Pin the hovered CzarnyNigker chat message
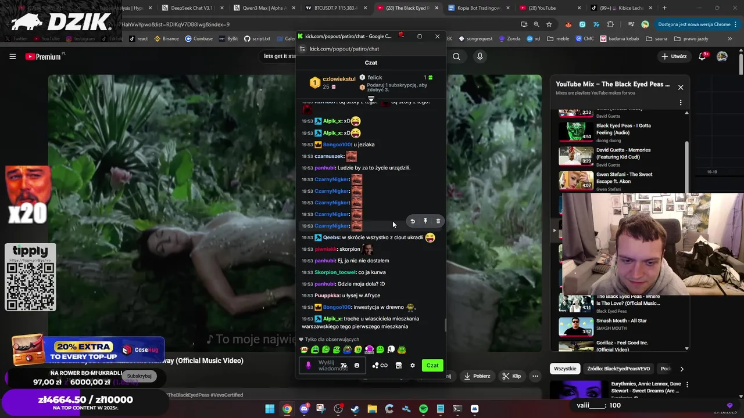 (425, 221)
